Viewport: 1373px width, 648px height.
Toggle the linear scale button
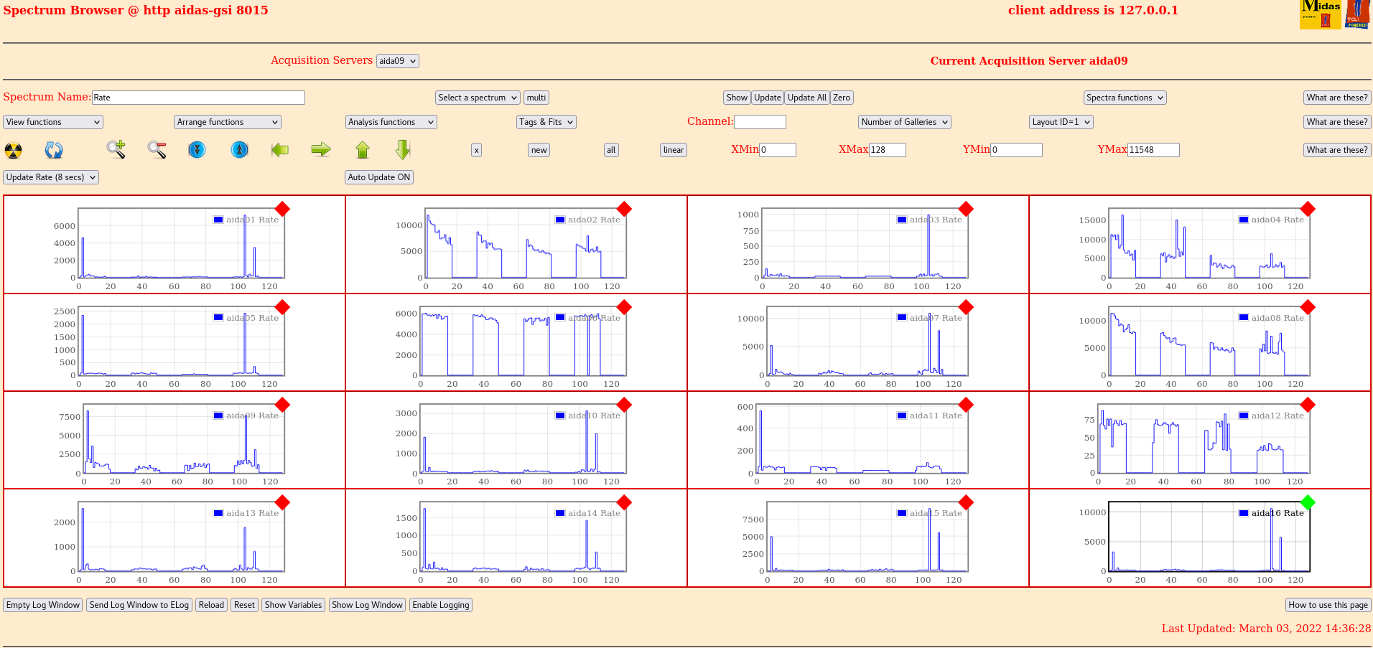[x=674, y=150]
